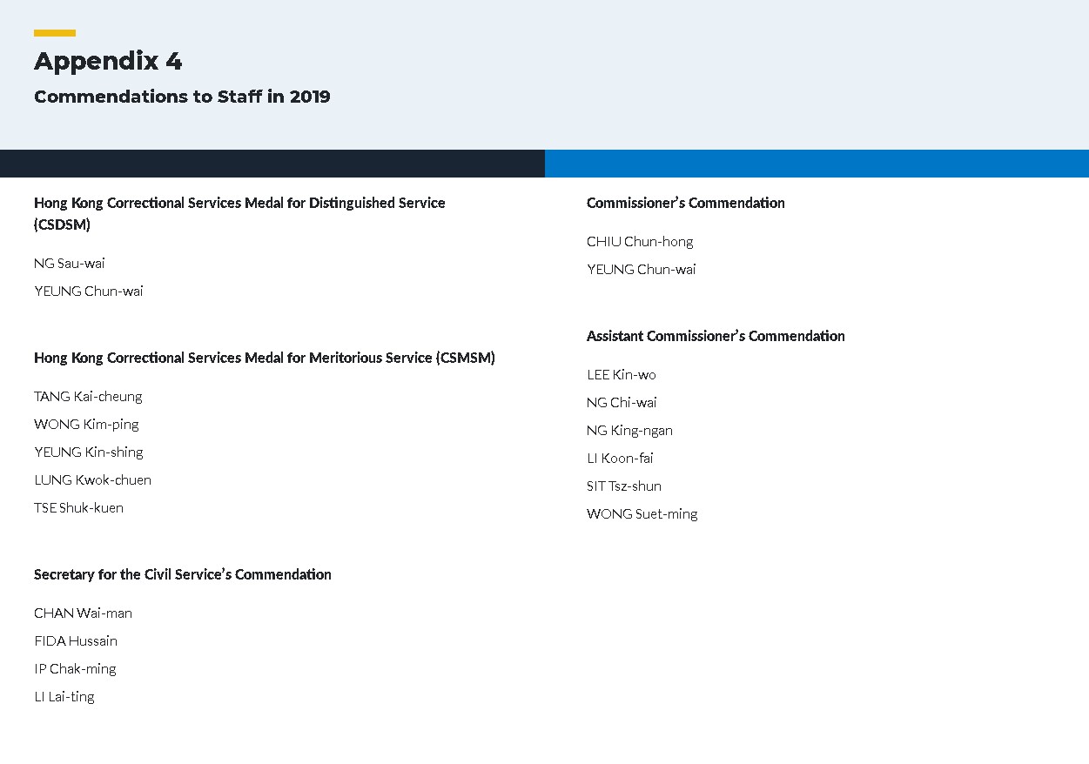Click the Commendations to Staff in 2019 subtitle
Image resolution: width=1089 pixels, height=764 pixels.
pos(182,97)
